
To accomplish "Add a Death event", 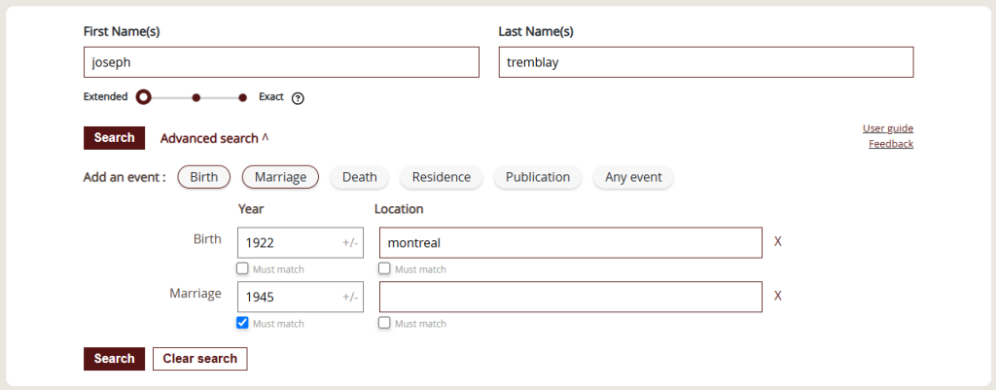I will (360, 177).
